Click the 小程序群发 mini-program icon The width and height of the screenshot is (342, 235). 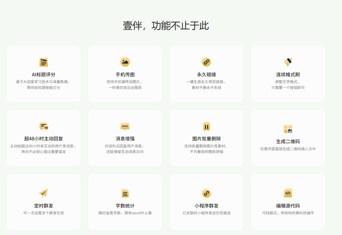pyautogui.click(x=206, y=193)
